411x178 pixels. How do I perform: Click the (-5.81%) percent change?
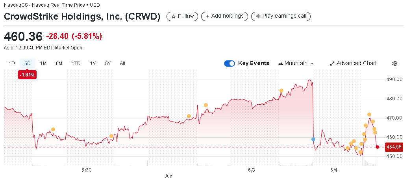click(x=87, y=36)
